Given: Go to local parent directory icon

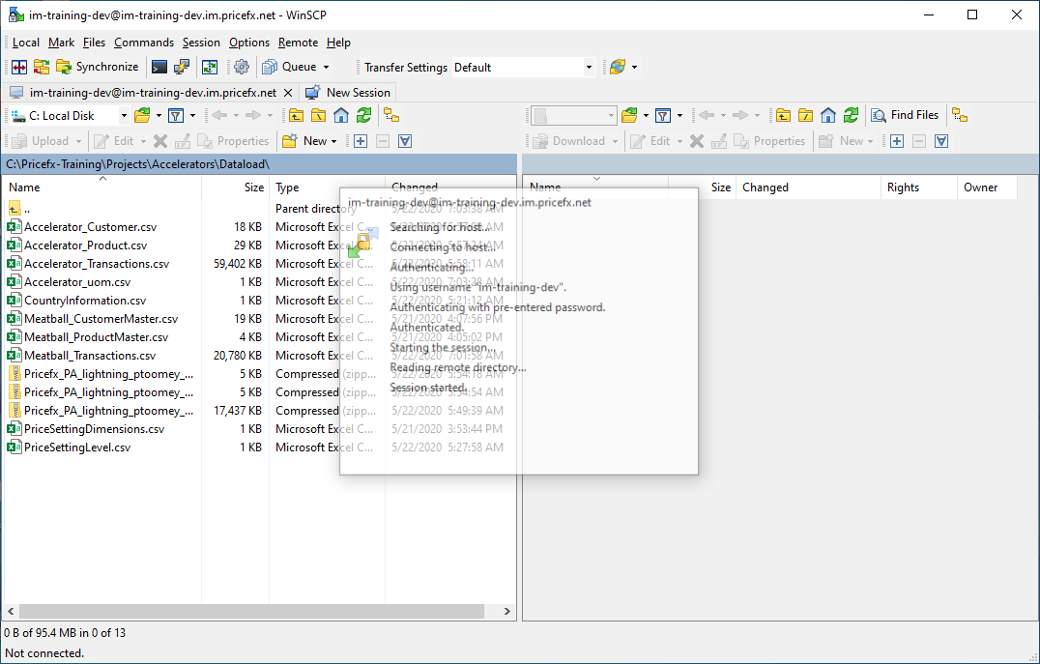Looking at the screenshot, I should (296, 115).
